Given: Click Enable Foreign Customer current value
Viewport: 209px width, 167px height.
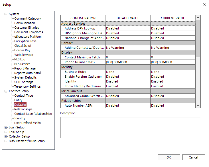Looking at the screenshot, I should pyautogui.click(x=173, y=77).
